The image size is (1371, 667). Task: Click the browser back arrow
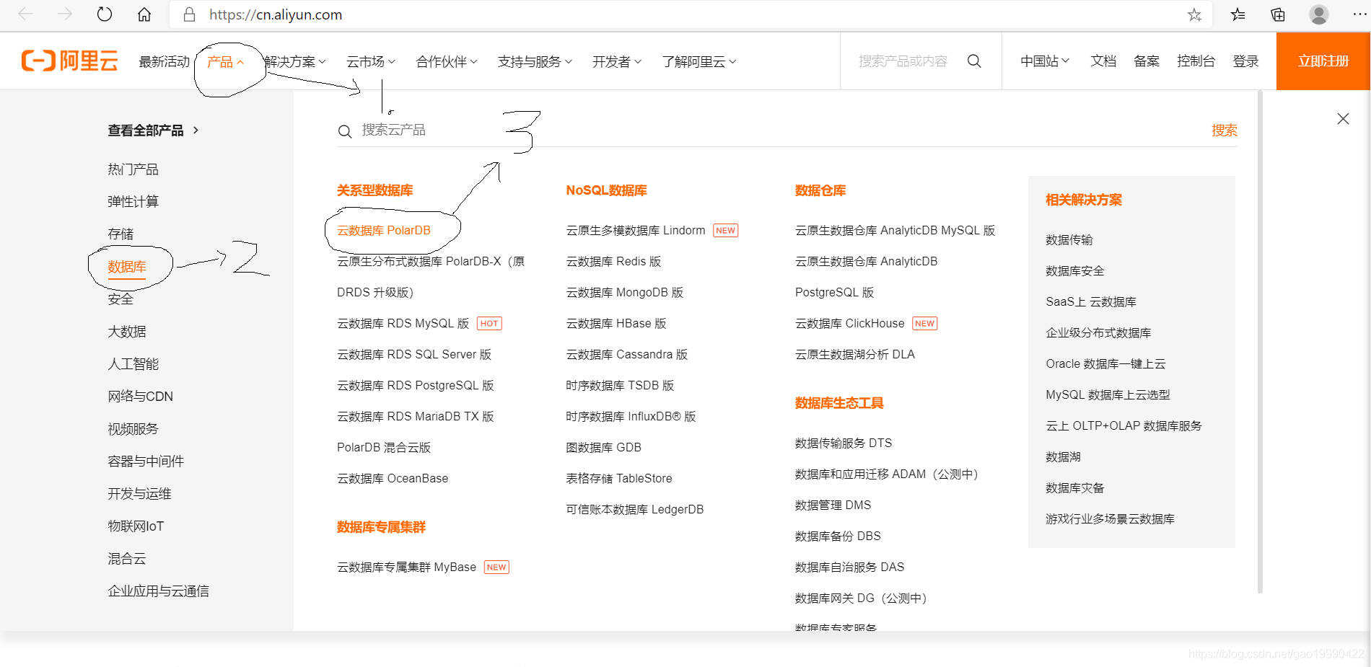25,14
